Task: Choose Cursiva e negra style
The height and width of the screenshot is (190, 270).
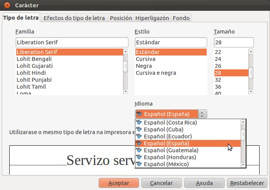Action: tap(171, 73)
